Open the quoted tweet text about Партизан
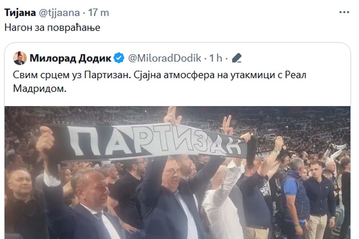The image size is (359, 239). 160,82
